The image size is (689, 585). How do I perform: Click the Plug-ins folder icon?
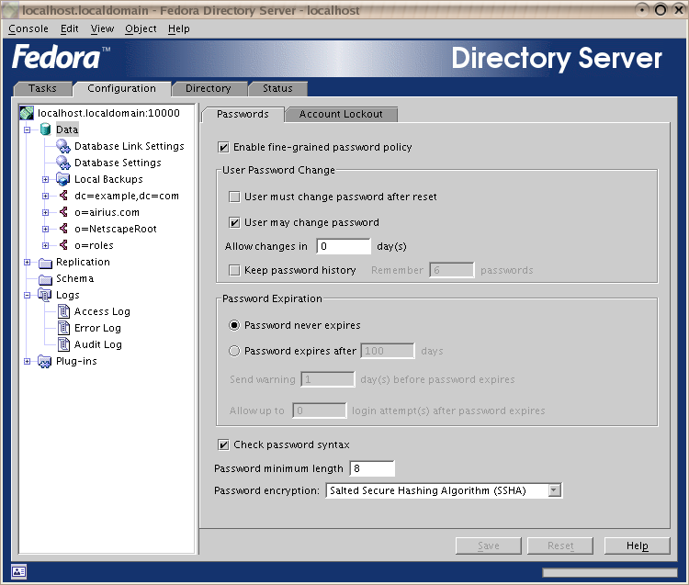point(45,362)
